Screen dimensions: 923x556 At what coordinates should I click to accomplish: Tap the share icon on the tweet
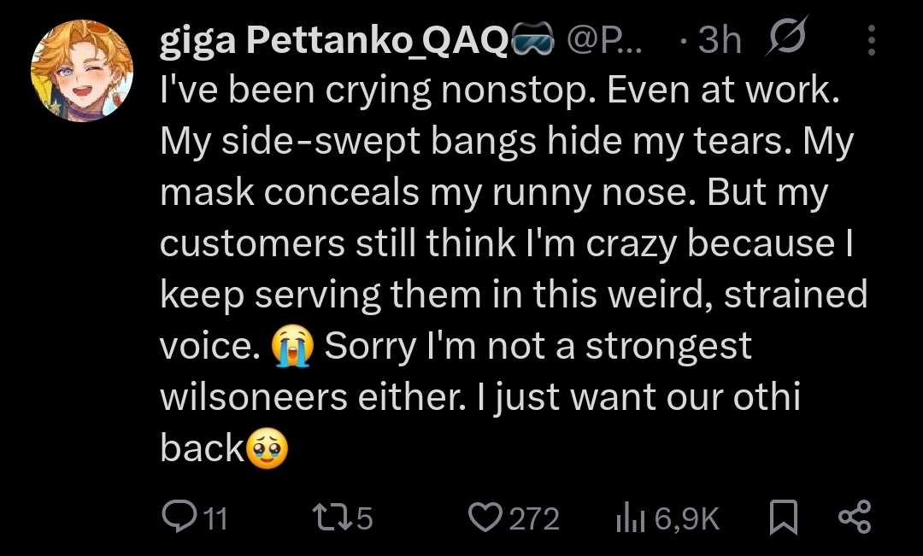[854, 518]
